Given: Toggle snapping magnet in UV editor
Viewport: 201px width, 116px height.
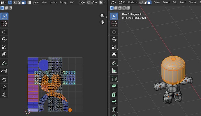Looking at the screenshot, I should click(x=89, y=2).
